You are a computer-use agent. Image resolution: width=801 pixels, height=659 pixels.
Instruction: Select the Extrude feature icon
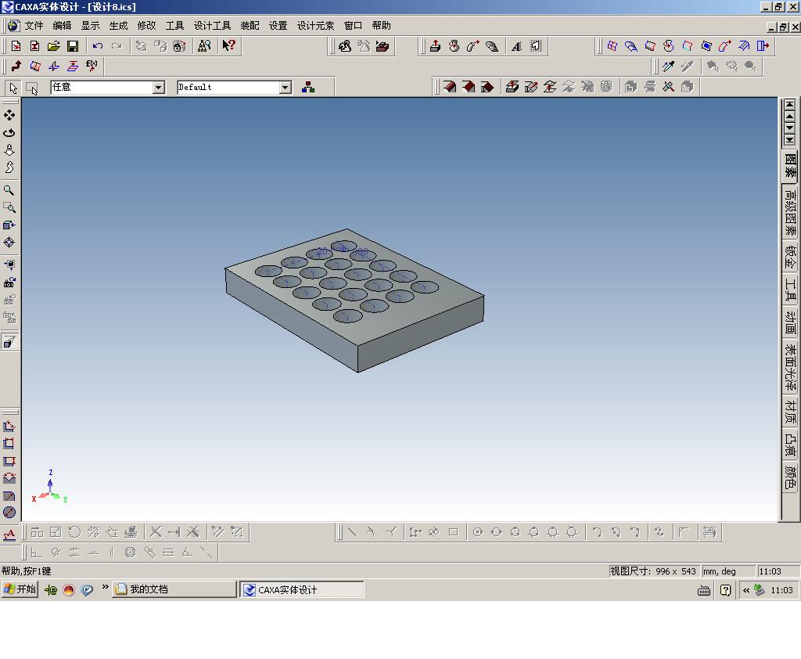click(435, 46)
